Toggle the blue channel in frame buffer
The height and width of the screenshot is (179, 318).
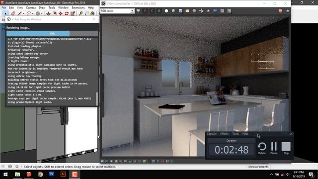pos(159,11)
